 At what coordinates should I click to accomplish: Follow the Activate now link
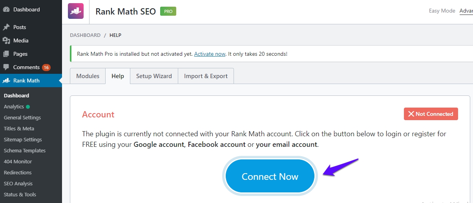pyautogui.click(x=210, y=54)
